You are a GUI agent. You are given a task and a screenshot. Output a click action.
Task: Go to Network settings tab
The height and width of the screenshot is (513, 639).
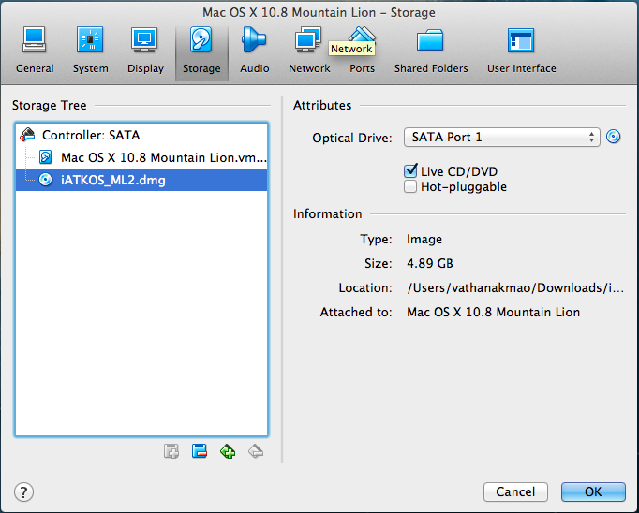coord(309,51)
